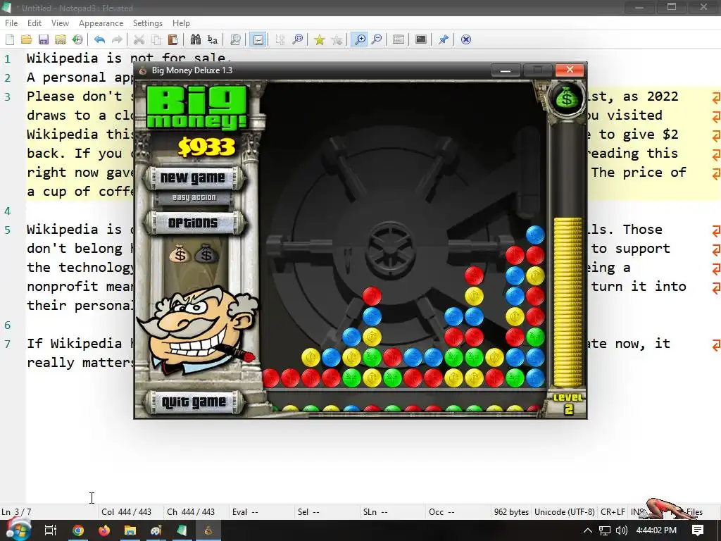
Task: Click the Browse folder toolbar icon
Action: 61,39
